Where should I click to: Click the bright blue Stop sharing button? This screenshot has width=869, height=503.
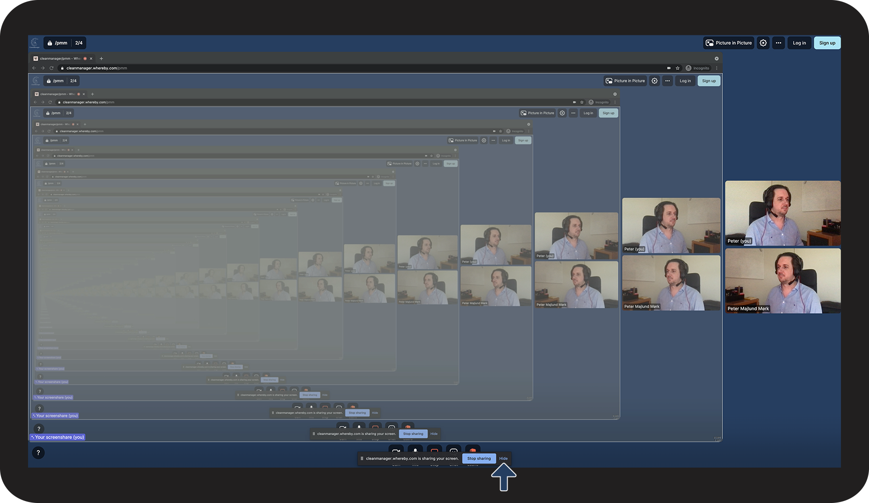point(479,458)
